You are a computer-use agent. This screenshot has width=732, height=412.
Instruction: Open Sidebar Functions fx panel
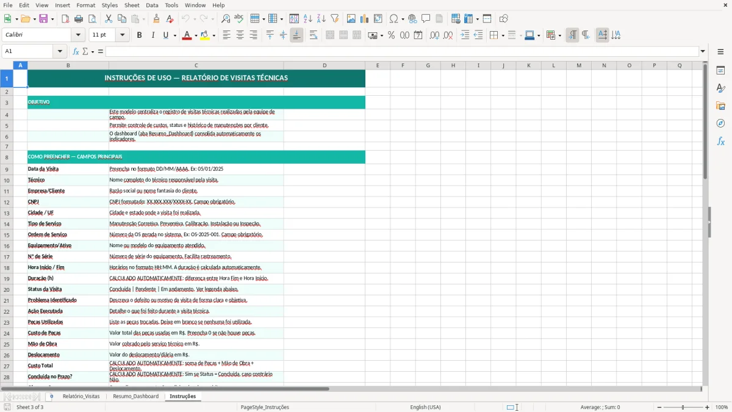pos(720,141)
